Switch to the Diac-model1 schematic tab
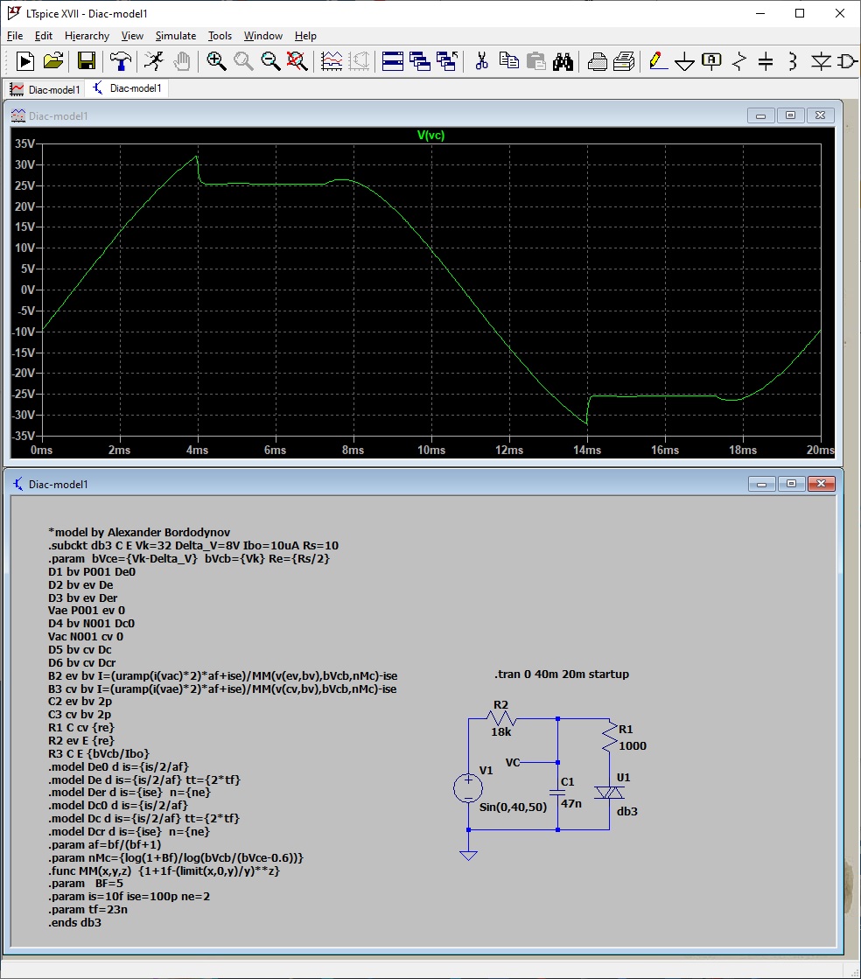The height and width of the screenshot is (979, 861). pyautogui.click(x=128, y=88)
